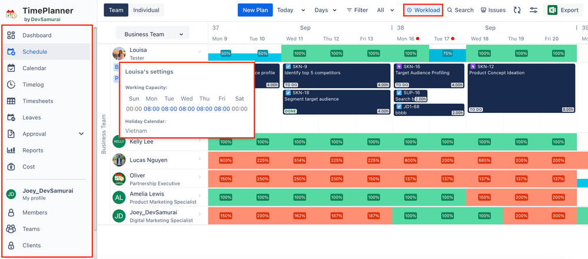Export schedule to Excel
Image resolution: width=588 pixels, height=259 pixels.
[x=563, y=10]
